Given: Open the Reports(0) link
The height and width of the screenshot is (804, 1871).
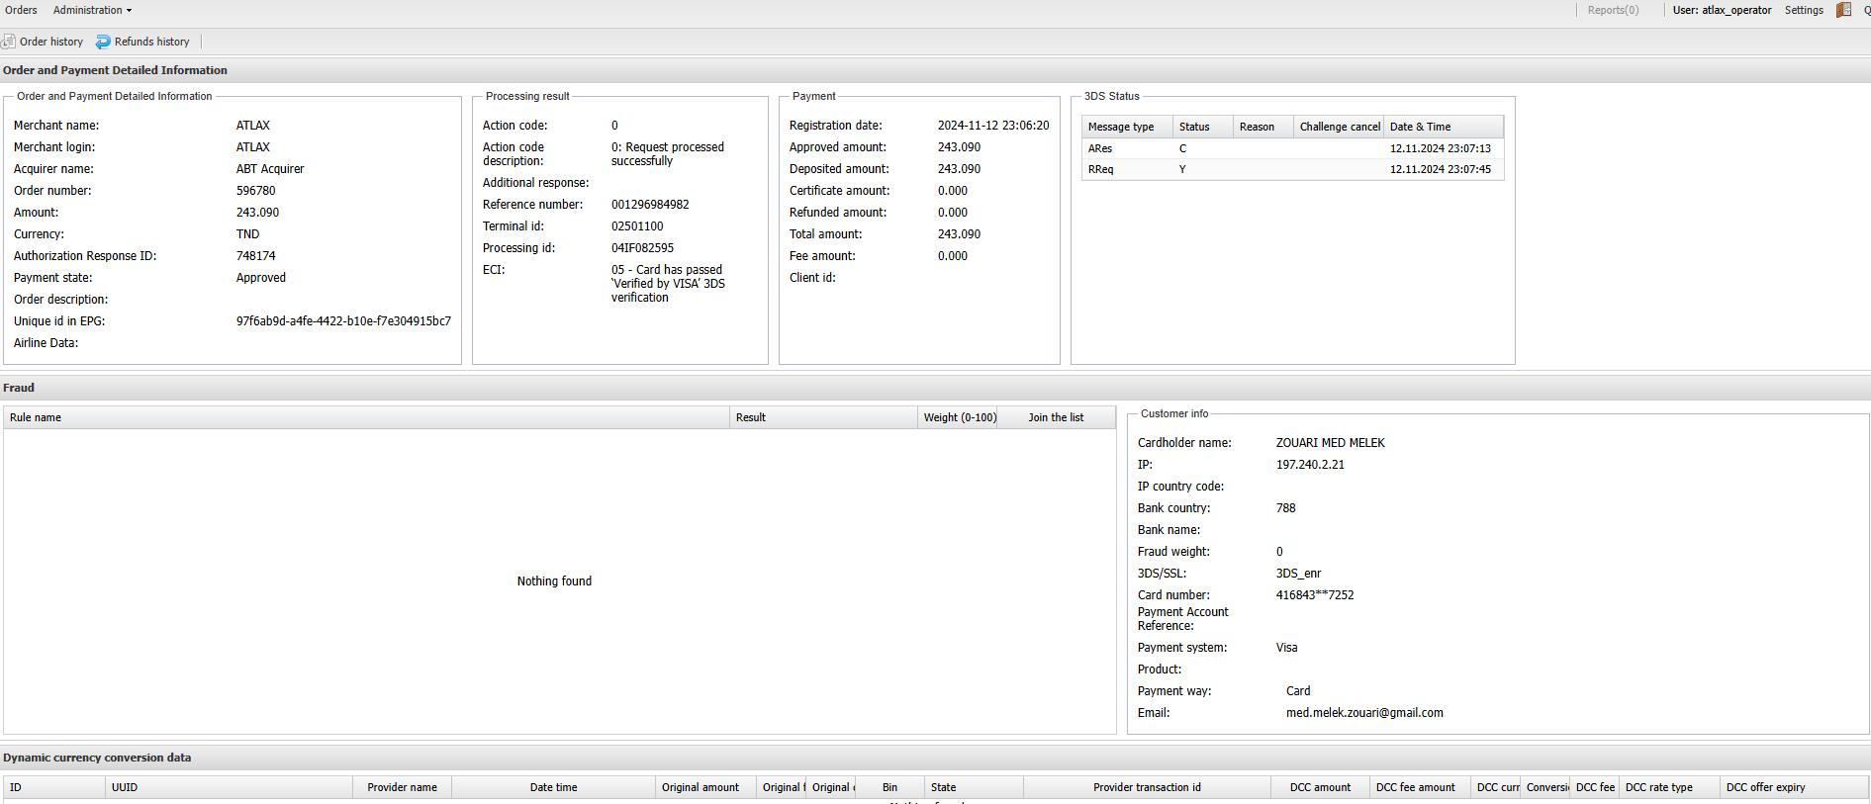Looking at the screenshot, I should click(1613, 10).
